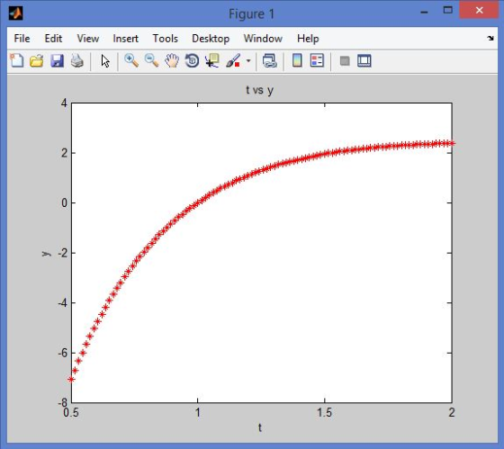Open the File menu
The height and width of the screenshot is (449, 504).
coord(22,39)
